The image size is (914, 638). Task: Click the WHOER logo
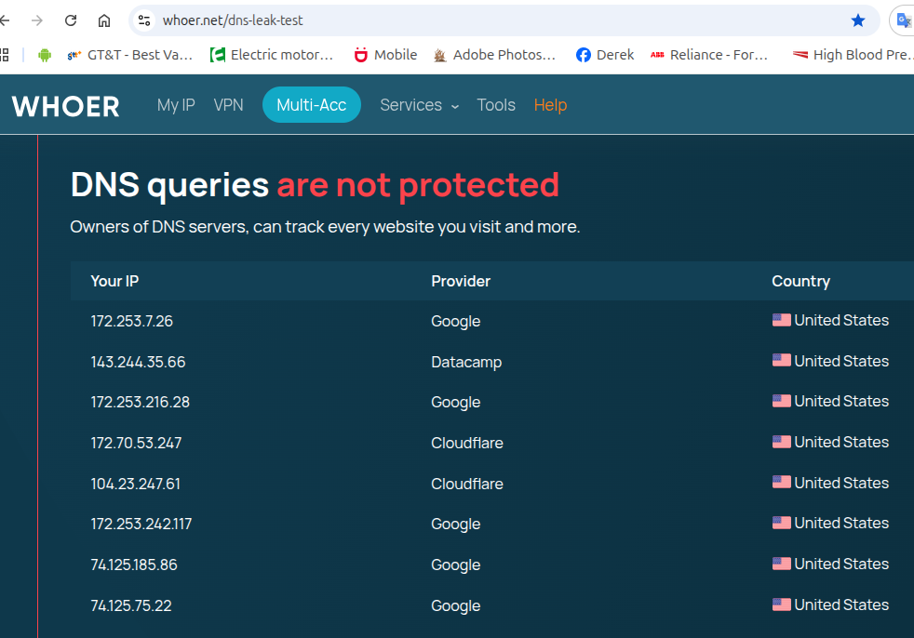coord(65,106)
